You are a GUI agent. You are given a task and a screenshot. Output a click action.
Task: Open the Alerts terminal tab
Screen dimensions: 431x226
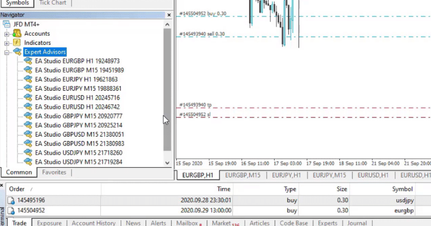159,223
